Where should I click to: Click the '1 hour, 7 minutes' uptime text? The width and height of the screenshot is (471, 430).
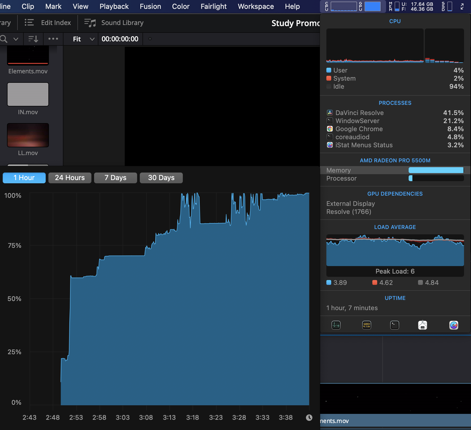[x=352, y=308]
